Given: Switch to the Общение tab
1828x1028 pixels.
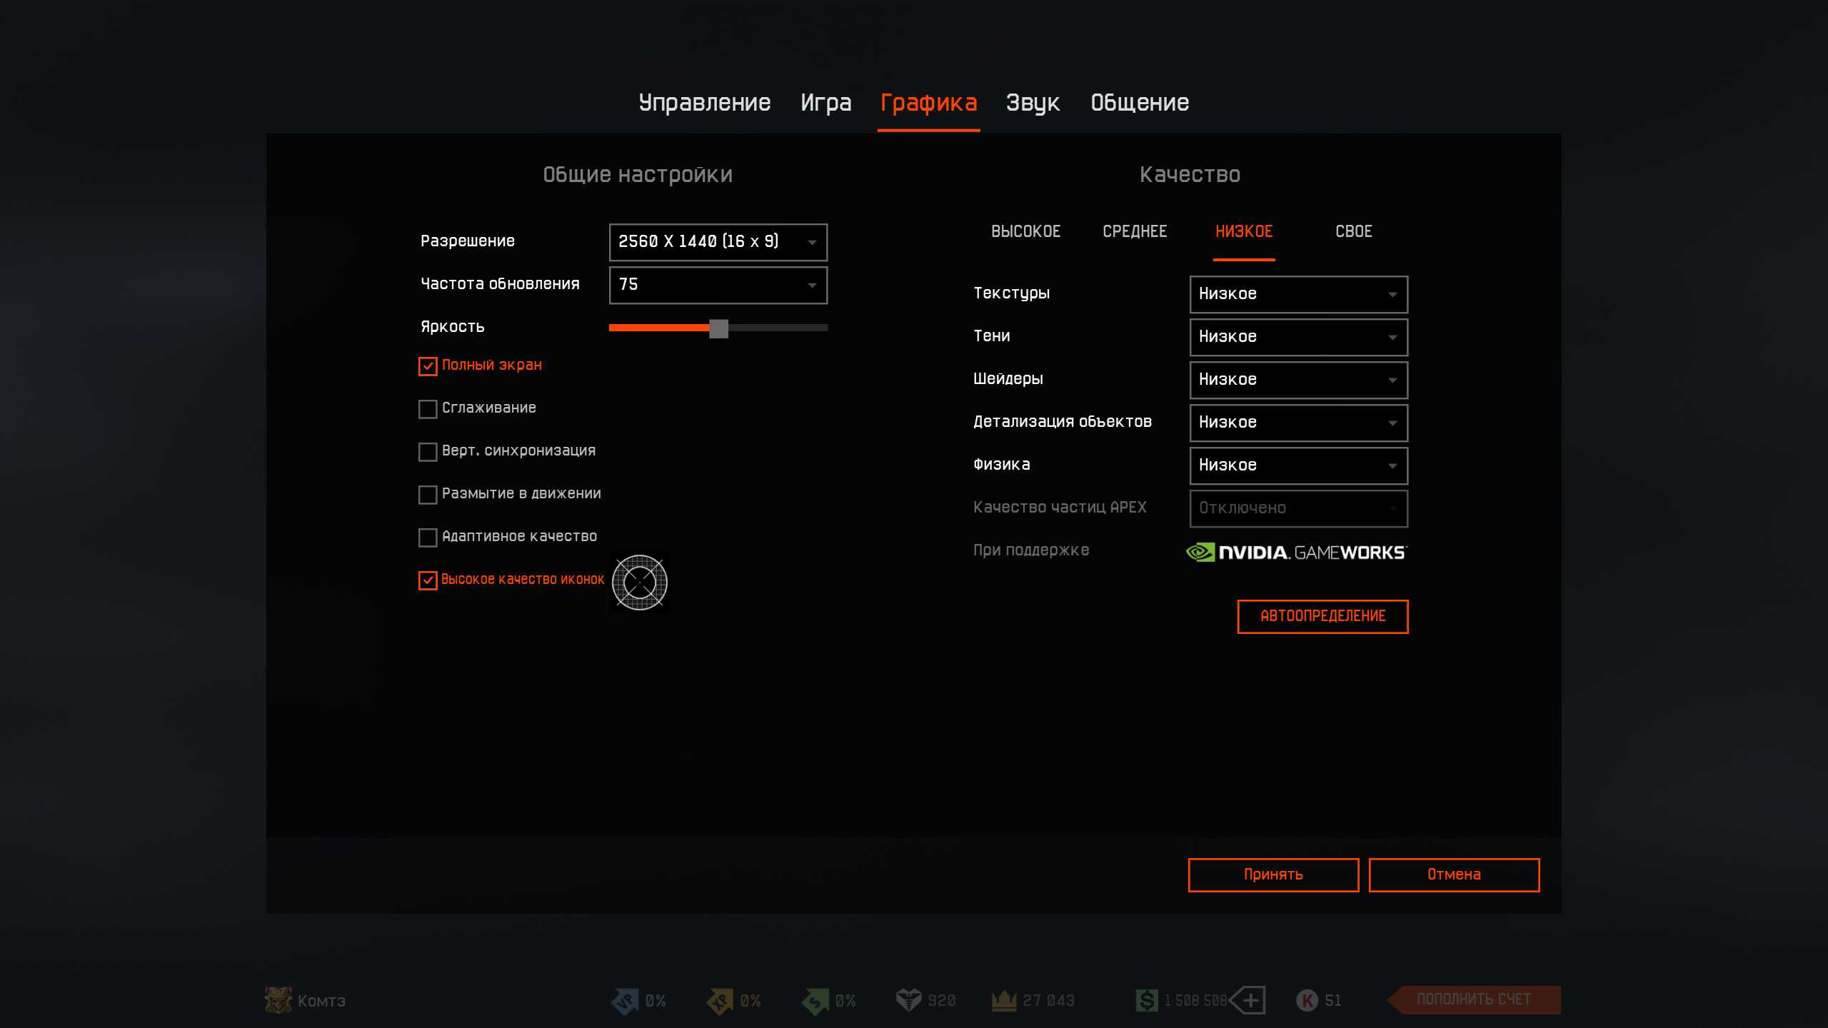Looking at the screenshot, I should [1140, 104].
